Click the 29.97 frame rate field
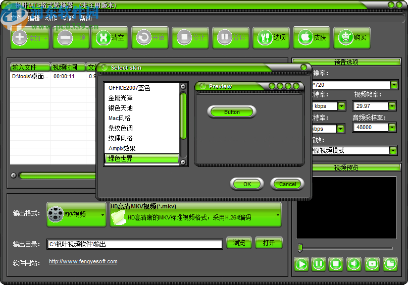The height and width of the screenshot is (285, 408). (x=371, y=106)
